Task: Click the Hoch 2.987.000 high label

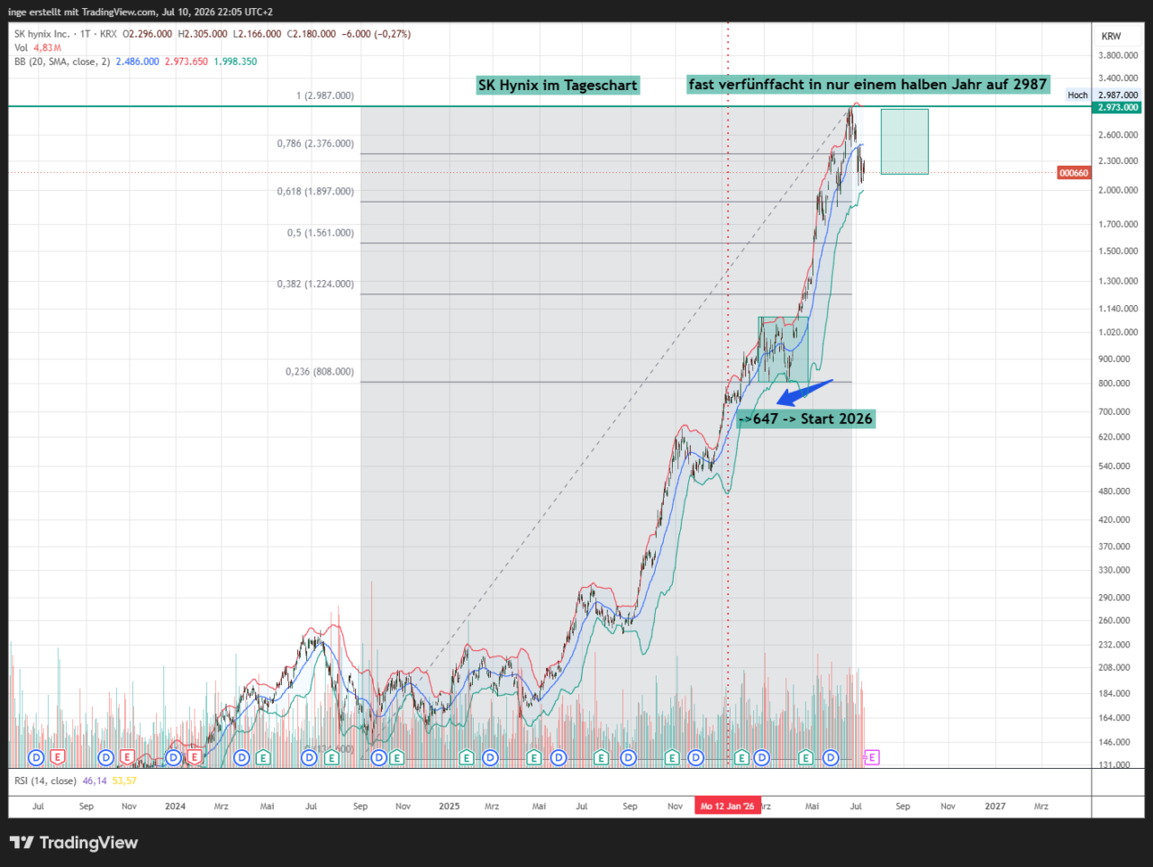Action: click(x=1103, y=95)
